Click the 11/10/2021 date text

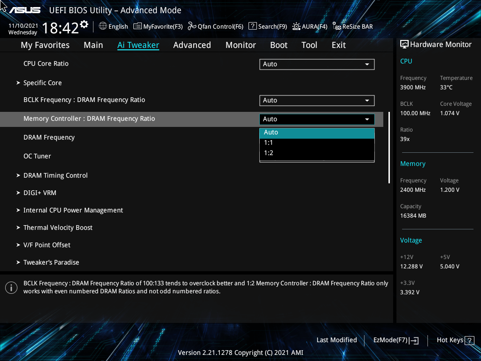(23, 26)
